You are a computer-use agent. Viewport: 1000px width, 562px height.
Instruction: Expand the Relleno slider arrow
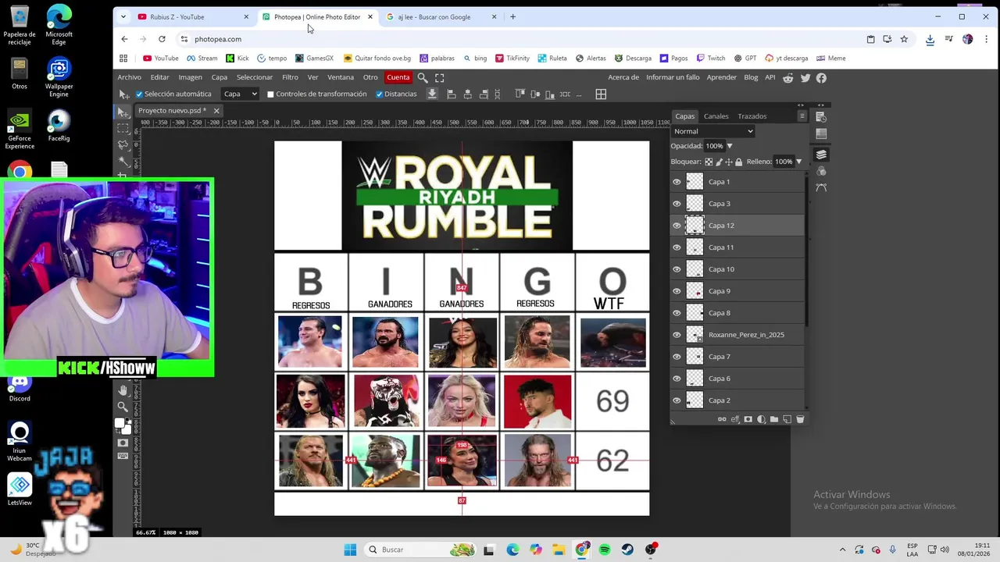point(798,162)
